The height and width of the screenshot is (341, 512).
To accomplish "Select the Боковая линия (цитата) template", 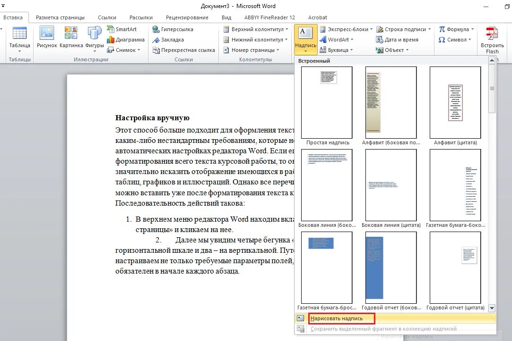I will click(391, 189).
